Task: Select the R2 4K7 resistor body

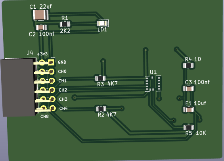Action: pos(101,109)
